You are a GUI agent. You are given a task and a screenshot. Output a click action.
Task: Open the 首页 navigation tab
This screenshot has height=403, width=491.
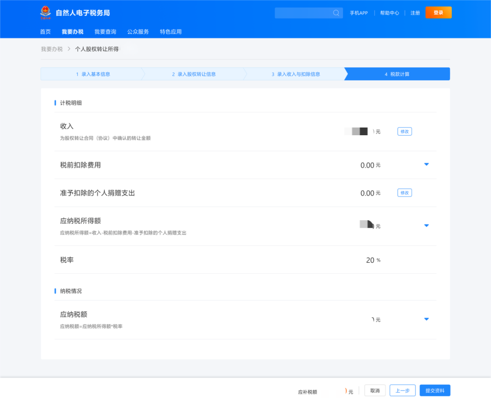[x=45, y=32]
